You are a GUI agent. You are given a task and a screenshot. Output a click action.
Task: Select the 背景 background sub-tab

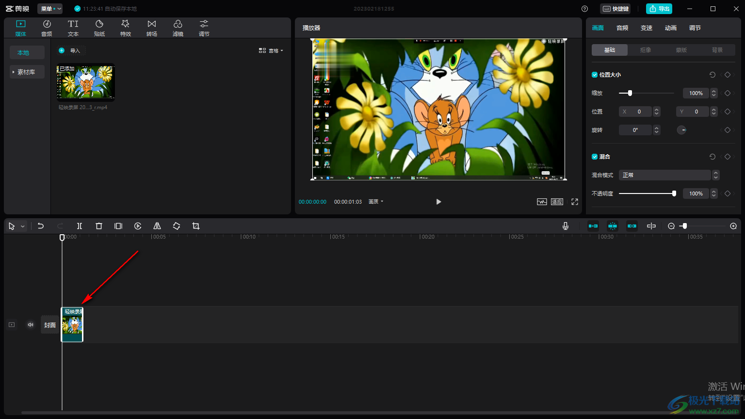pos(717,50)
